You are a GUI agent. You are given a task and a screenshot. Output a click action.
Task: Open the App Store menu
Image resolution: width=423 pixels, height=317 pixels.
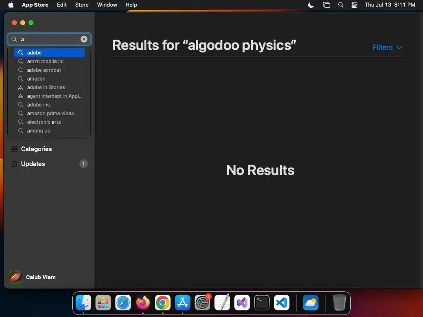(35, 5)
